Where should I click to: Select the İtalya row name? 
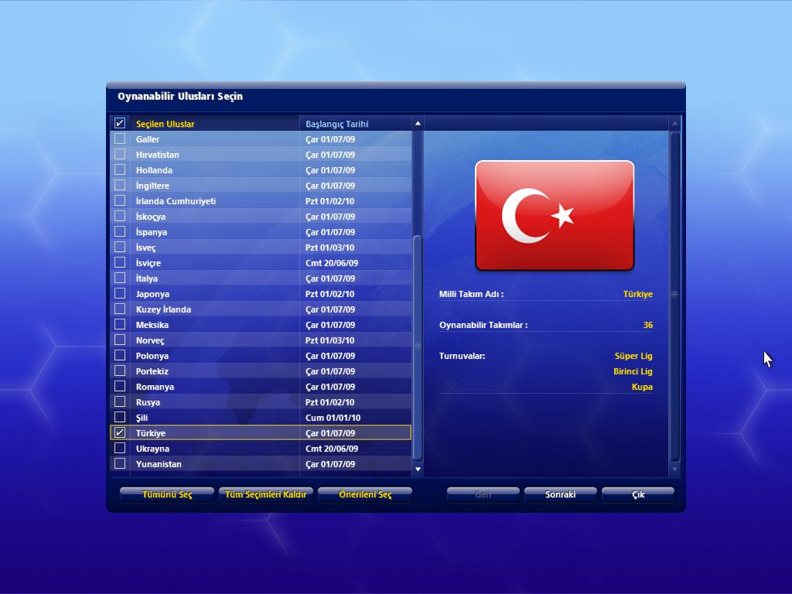tap(146, 278)
